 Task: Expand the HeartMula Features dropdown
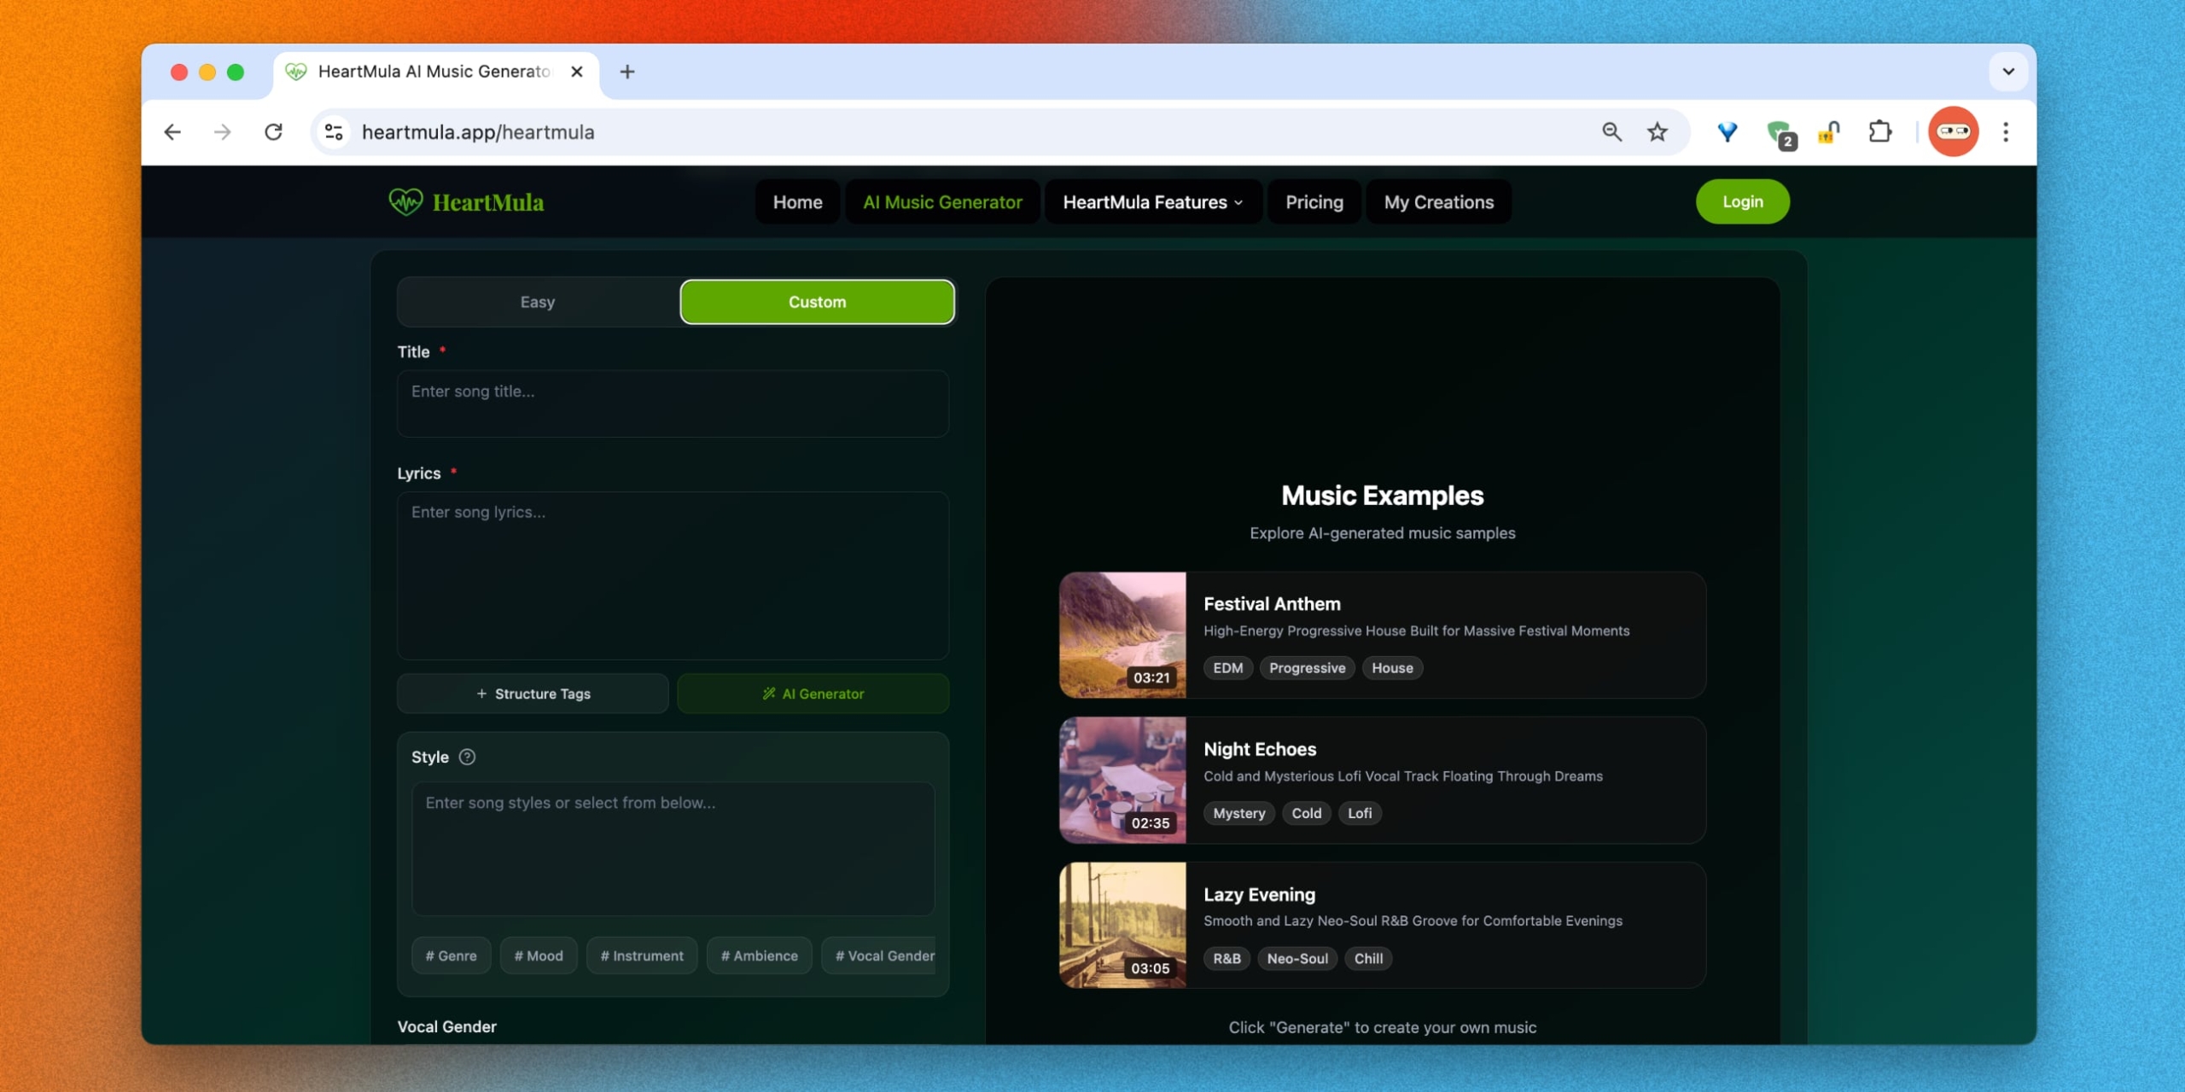pos(1152,202)
